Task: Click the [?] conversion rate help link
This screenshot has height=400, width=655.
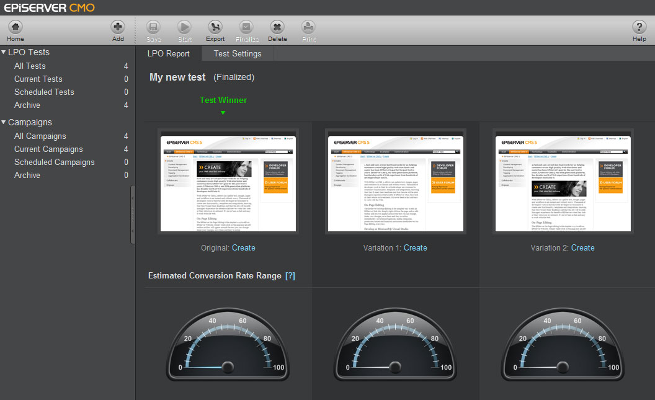Action: (290, 276)
